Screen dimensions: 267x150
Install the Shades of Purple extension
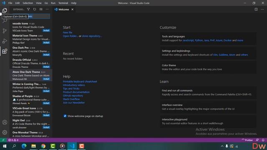(46, 103)
